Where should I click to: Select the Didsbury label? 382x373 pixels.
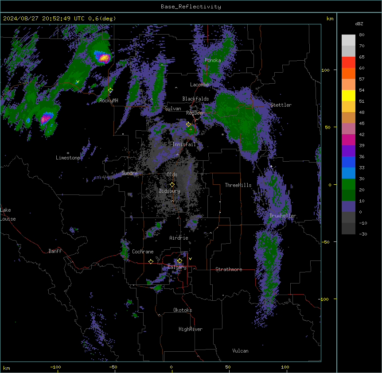(x=170, y=191)
